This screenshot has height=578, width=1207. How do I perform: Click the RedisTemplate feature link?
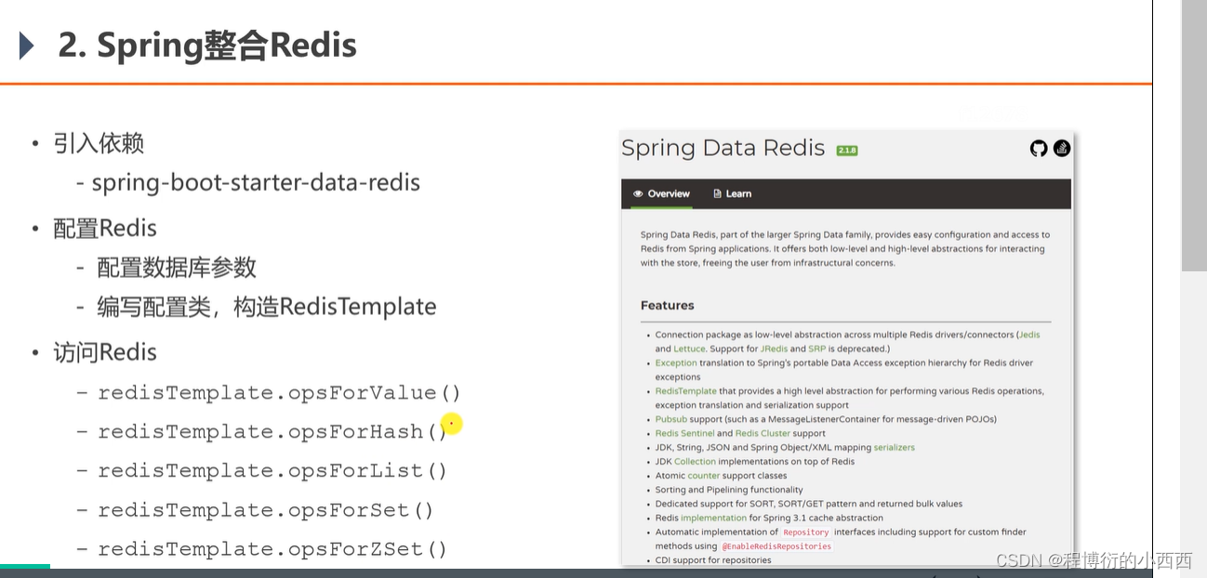click(x=685, y=391)
